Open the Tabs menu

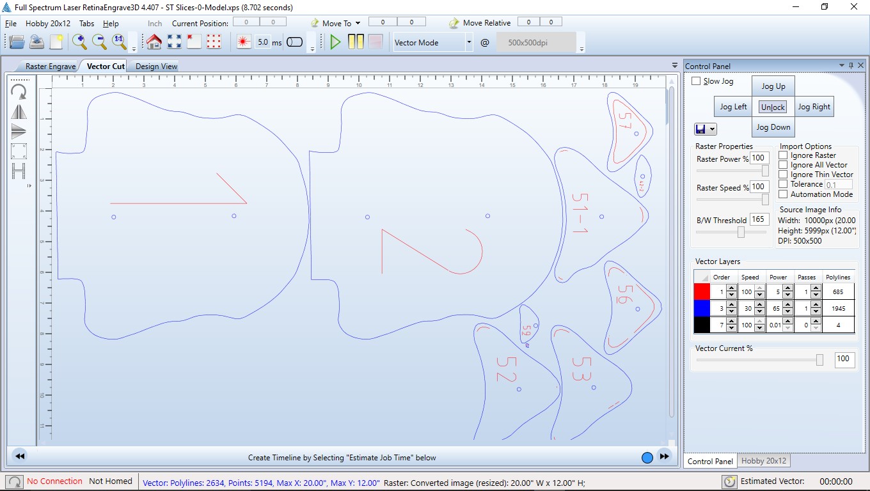[86, 23]
